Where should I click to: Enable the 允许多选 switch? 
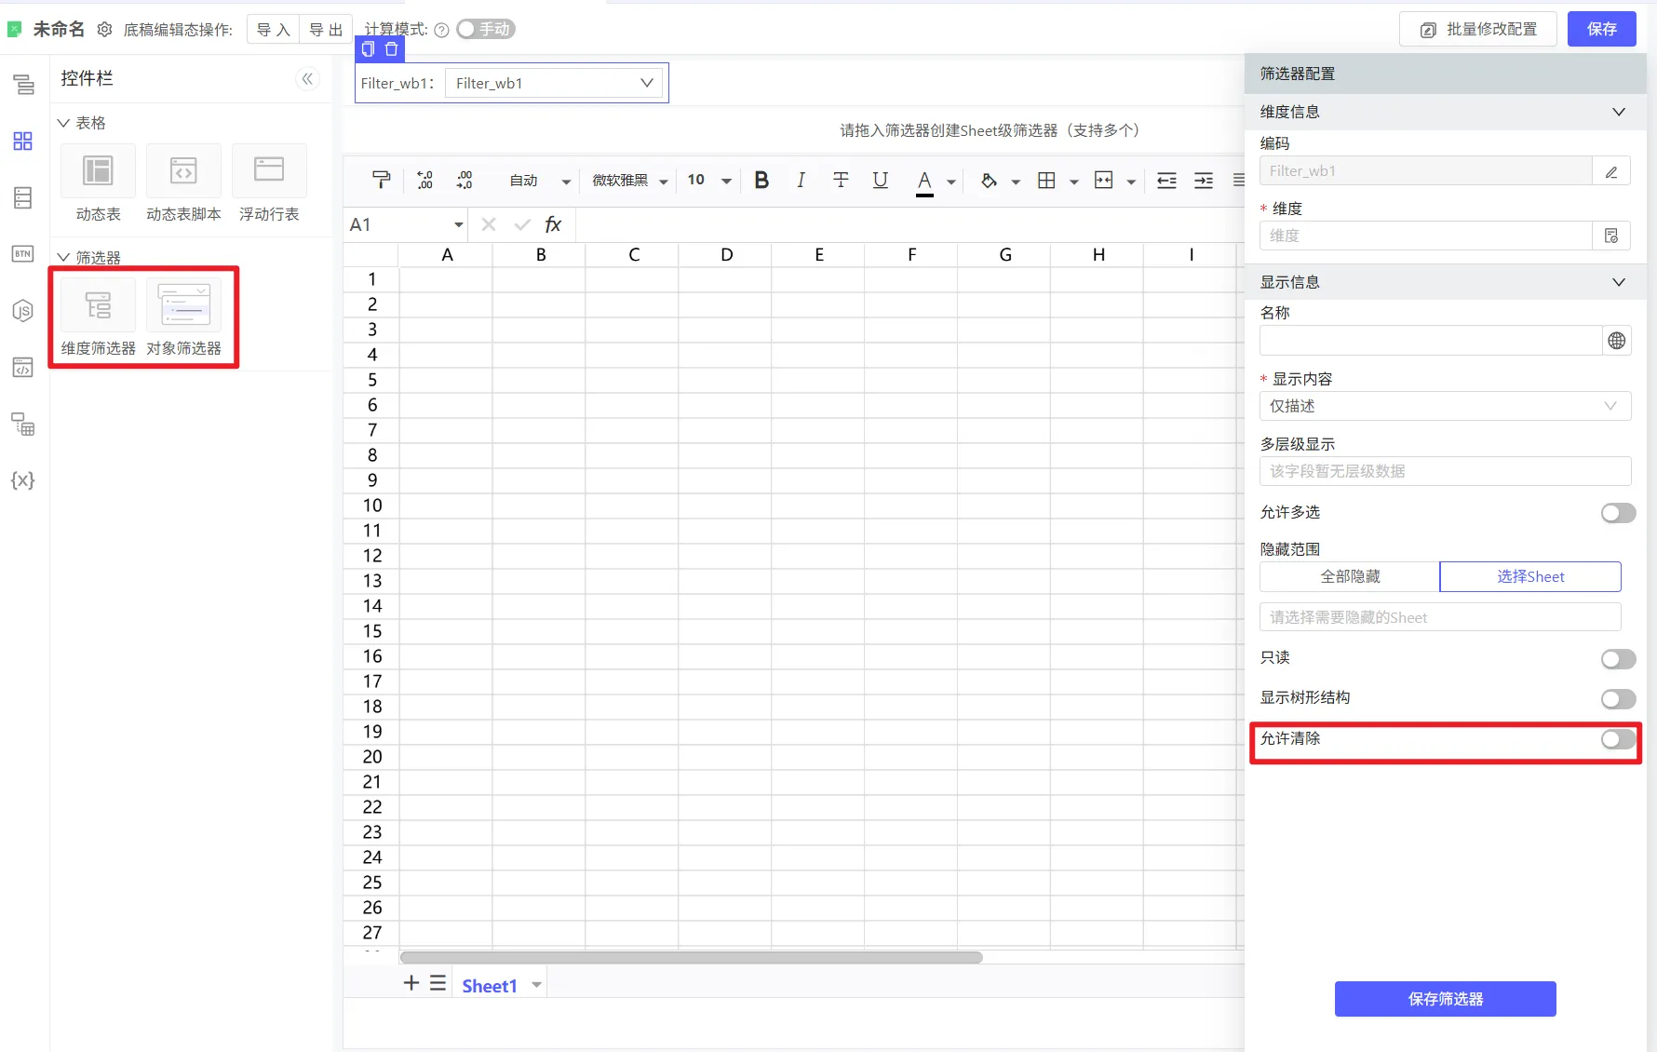click(x=1618, y=513)
